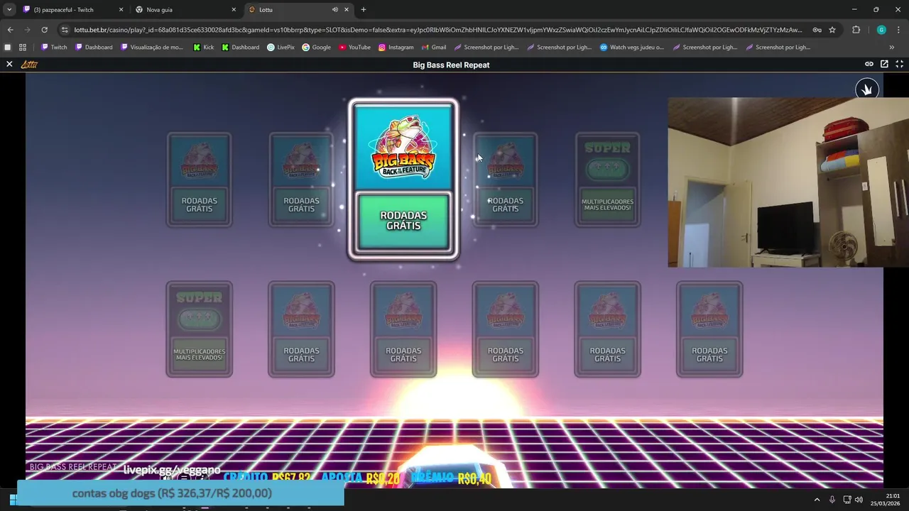Open the Kick bookmark
Screen dimensions: 909x511
click(x=203, y=48)
